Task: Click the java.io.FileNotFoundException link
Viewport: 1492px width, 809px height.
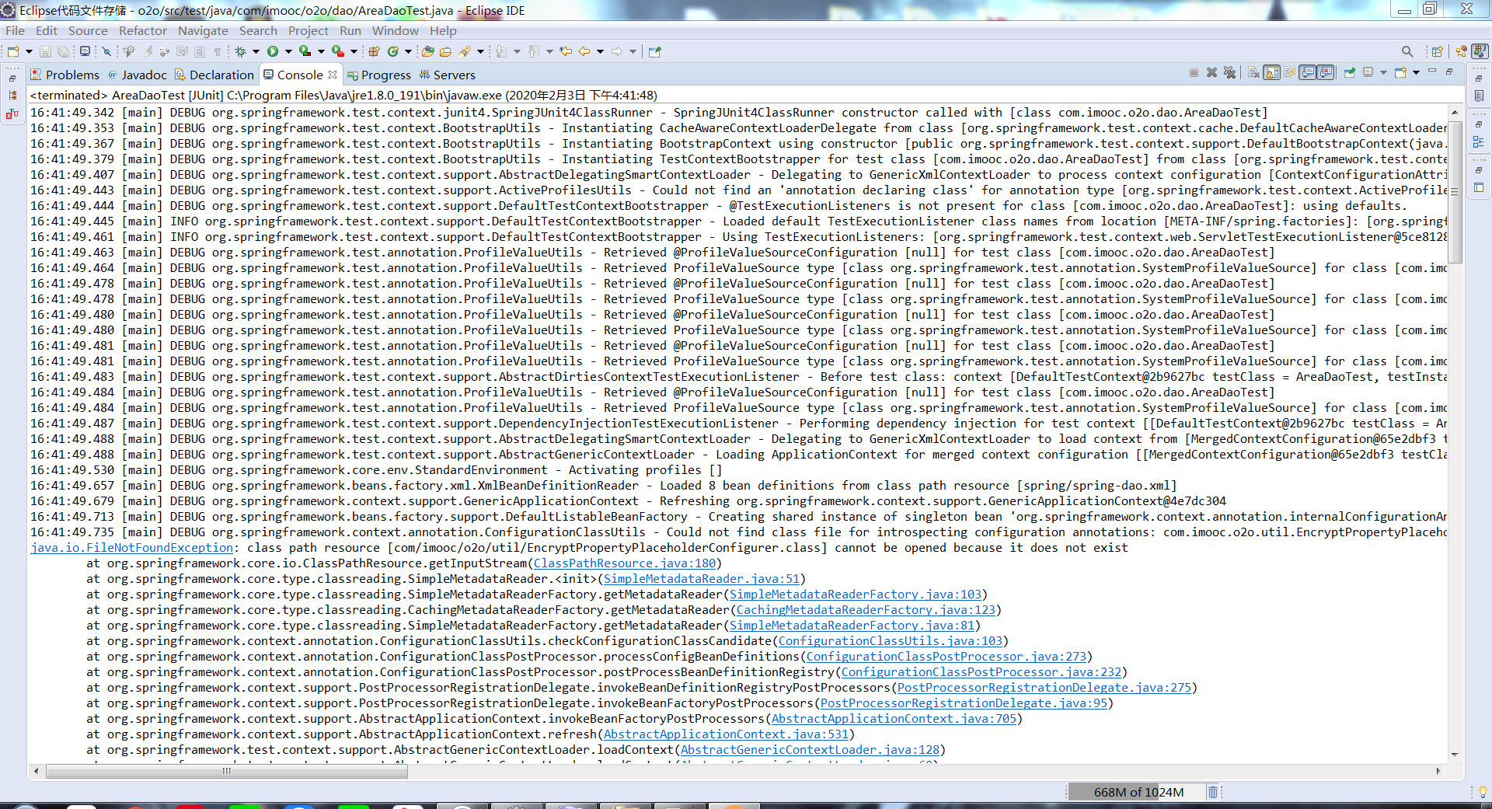Action: pos(131,548)
